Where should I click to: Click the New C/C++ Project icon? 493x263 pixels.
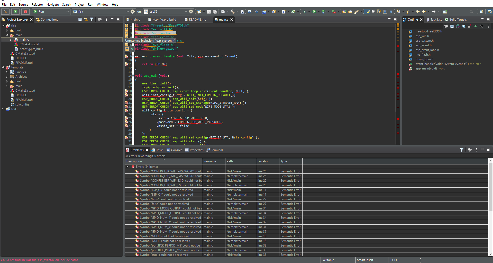click(264, 12)
